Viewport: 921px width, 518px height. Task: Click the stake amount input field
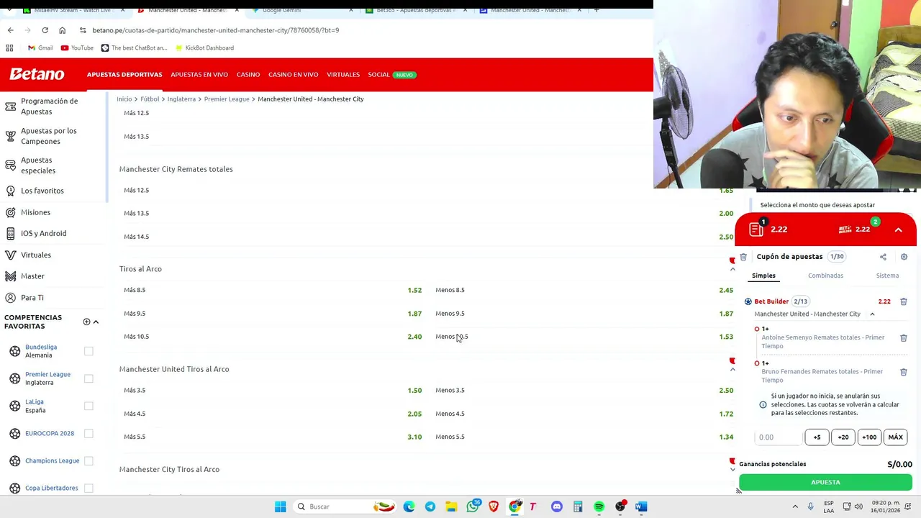pos(778,437)
